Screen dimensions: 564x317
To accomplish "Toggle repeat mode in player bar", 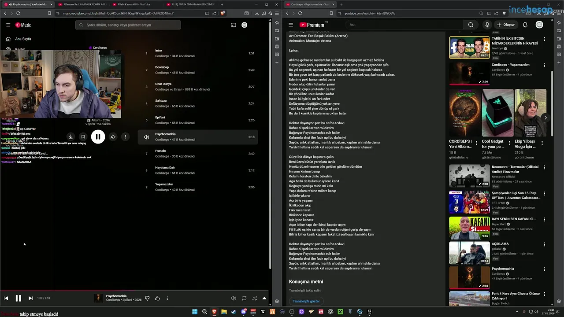I will (244, 298).
